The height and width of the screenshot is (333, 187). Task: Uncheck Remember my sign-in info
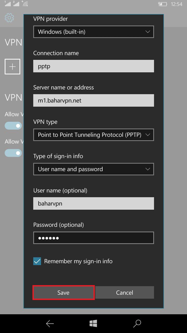(x=37, y=261)
